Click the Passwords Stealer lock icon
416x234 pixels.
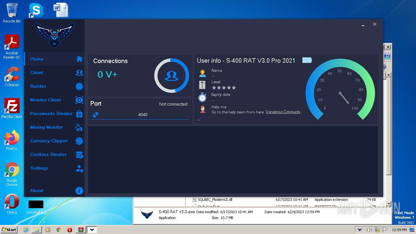[x=79, y=113]
